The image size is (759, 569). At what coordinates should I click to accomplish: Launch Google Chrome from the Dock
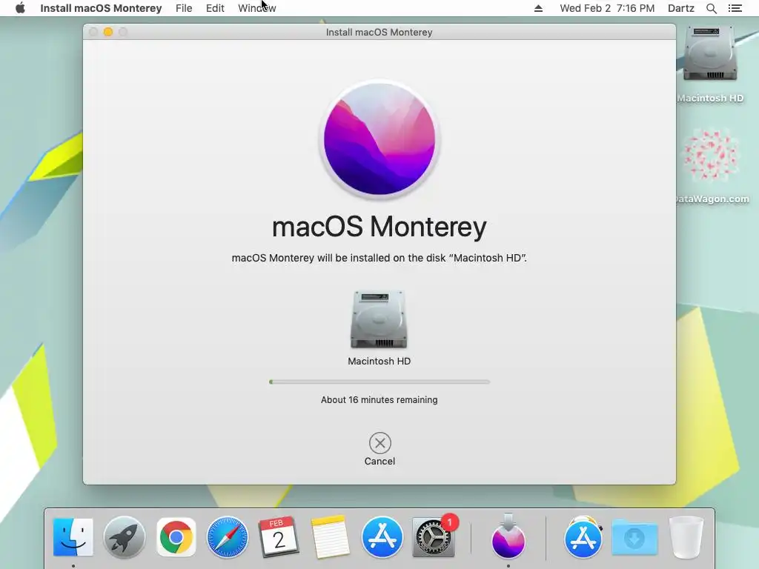(176, 537)
